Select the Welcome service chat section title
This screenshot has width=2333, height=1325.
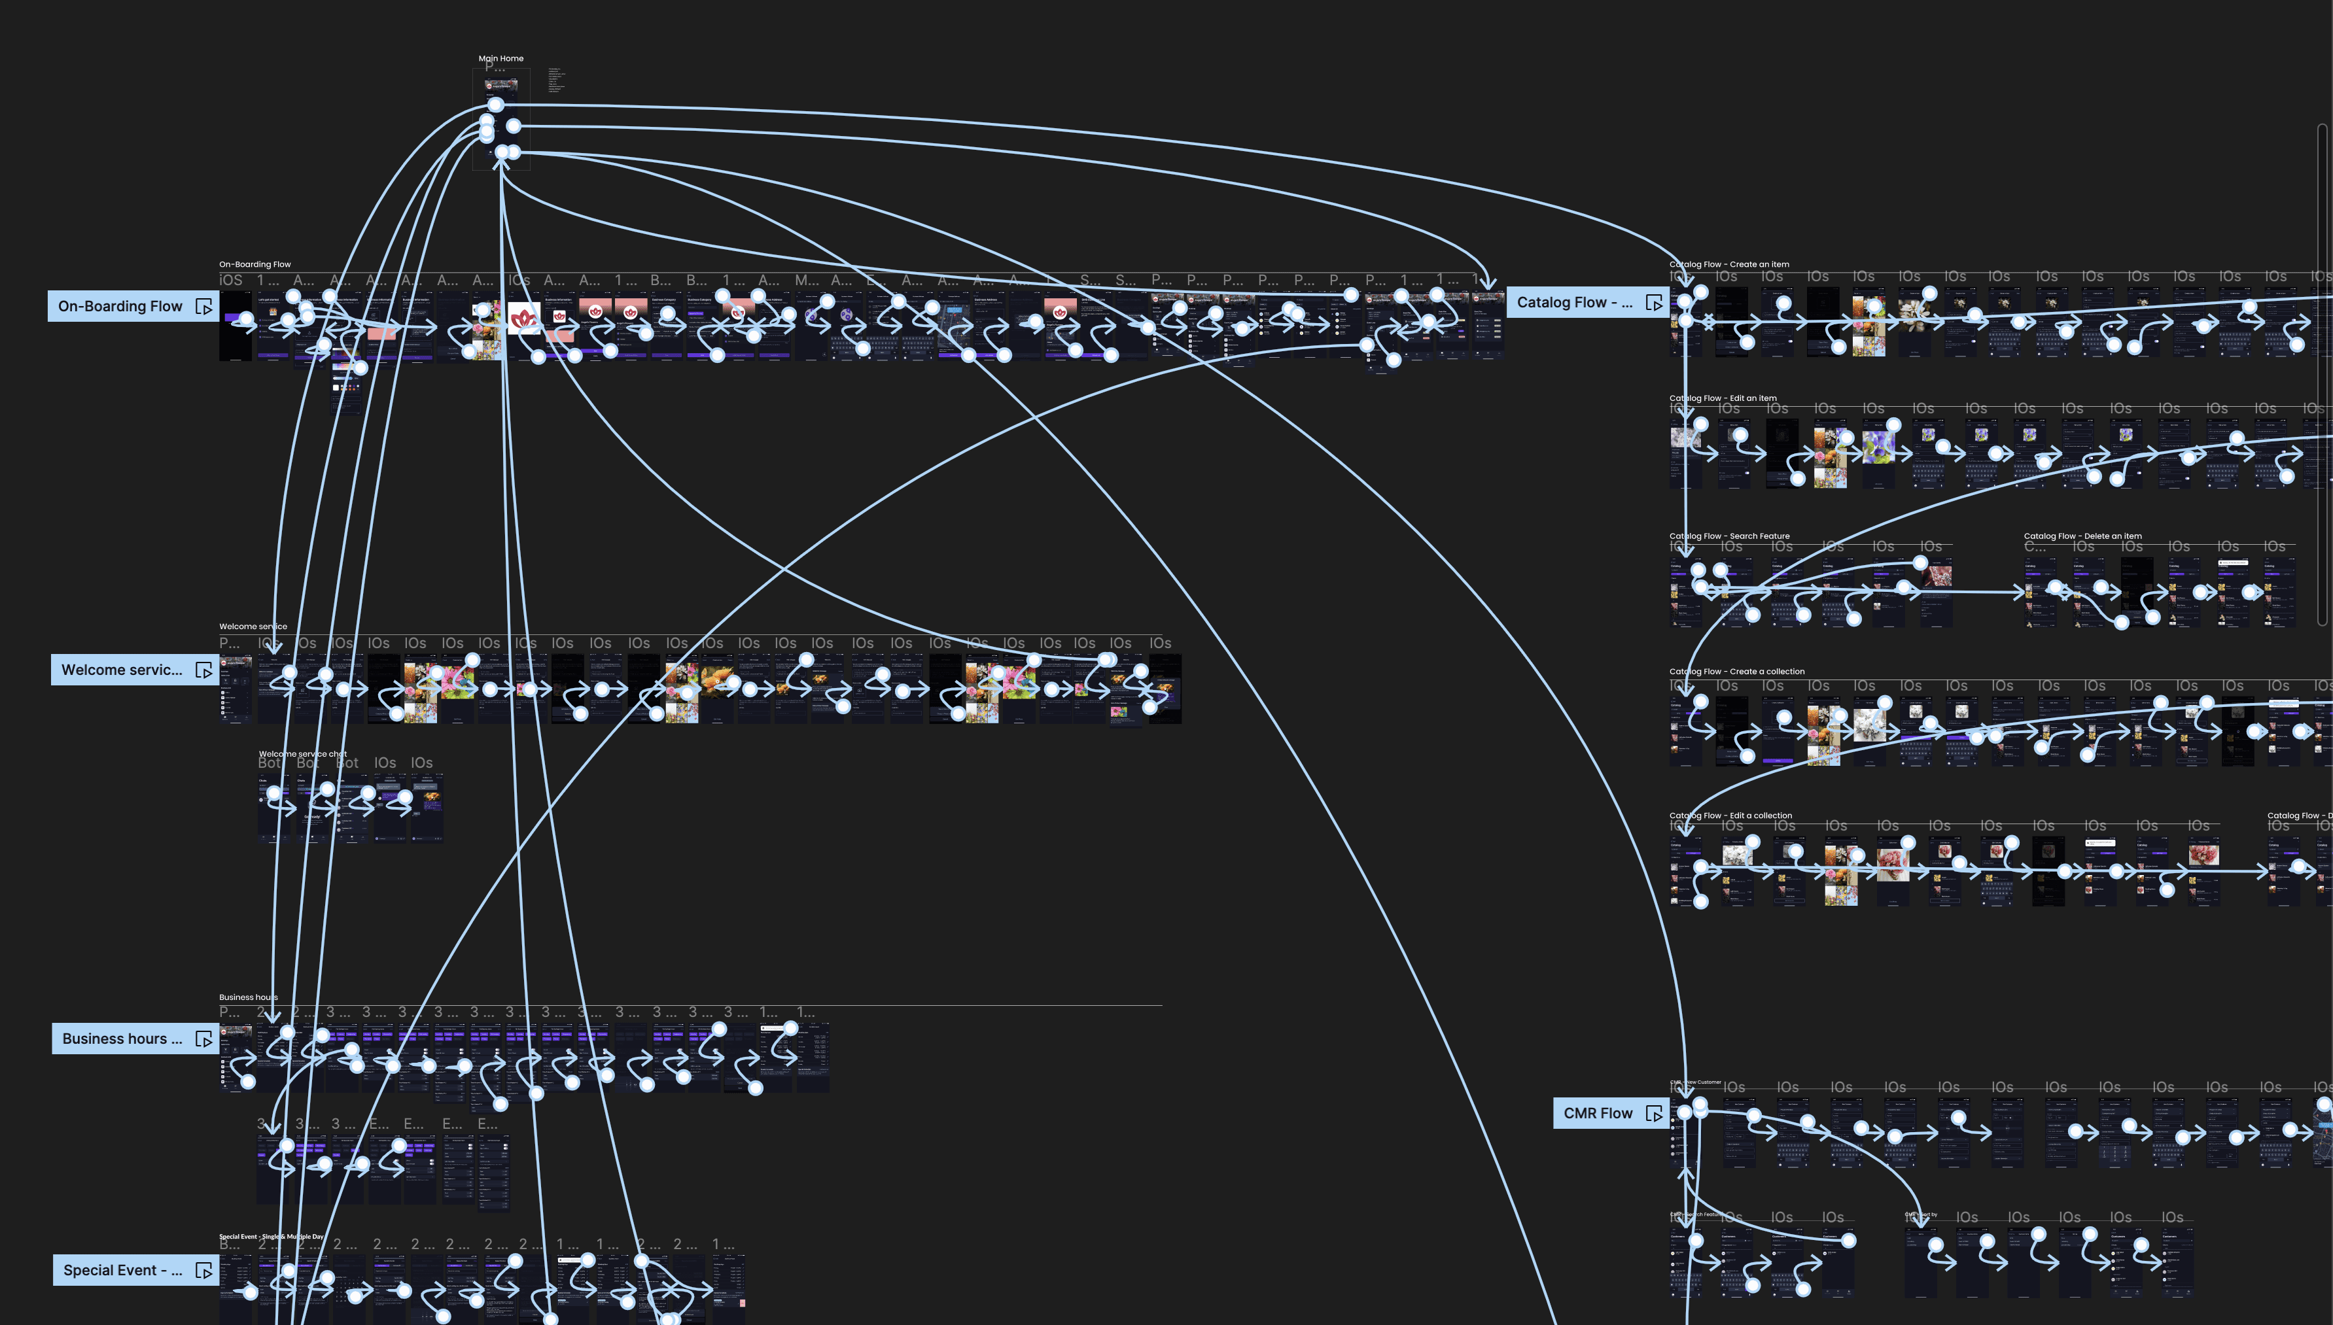point(302,753)
